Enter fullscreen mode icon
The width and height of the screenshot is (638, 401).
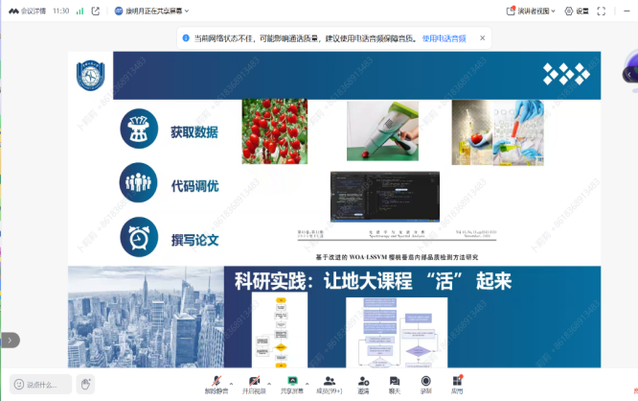tap(602, 11)
